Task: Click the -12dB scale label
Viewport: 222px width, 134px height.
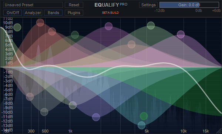Action: click(7, 121)
